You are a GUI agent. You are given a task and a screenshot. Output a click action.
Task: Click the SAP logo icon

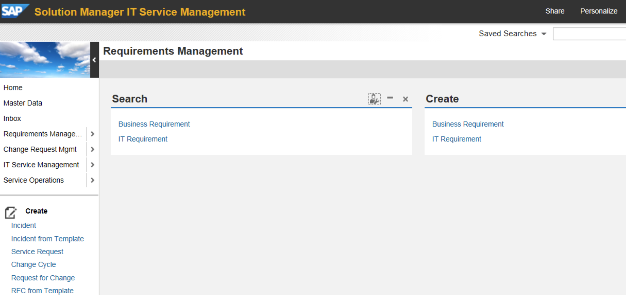(14, 11)
